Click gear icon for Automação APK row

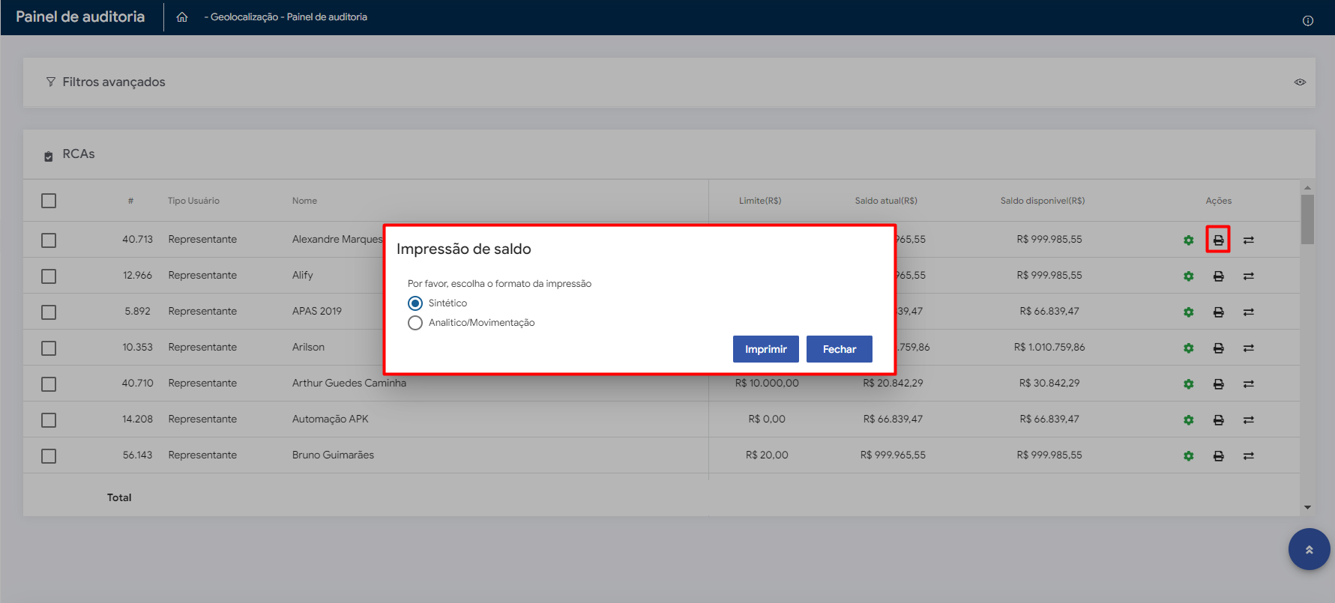click(x=1188, y=420)
